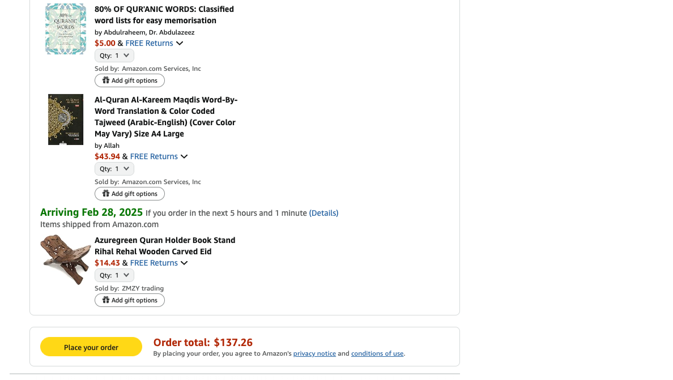Click the Al-Quran Al-Kareem Maqdis cover image
Image resolution: width=673 pixels, height=380 pixels.
coord(66,119)
